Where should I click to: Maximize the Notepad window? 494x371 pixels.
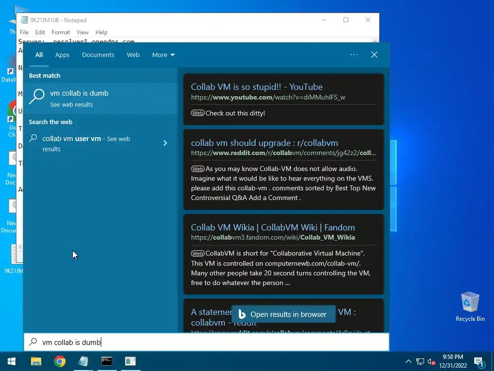pos(346,20)
